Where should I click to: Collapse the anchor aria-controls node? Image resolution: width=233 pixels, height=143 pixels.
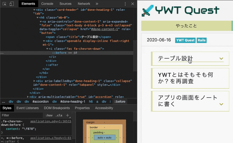click(41, 22)
